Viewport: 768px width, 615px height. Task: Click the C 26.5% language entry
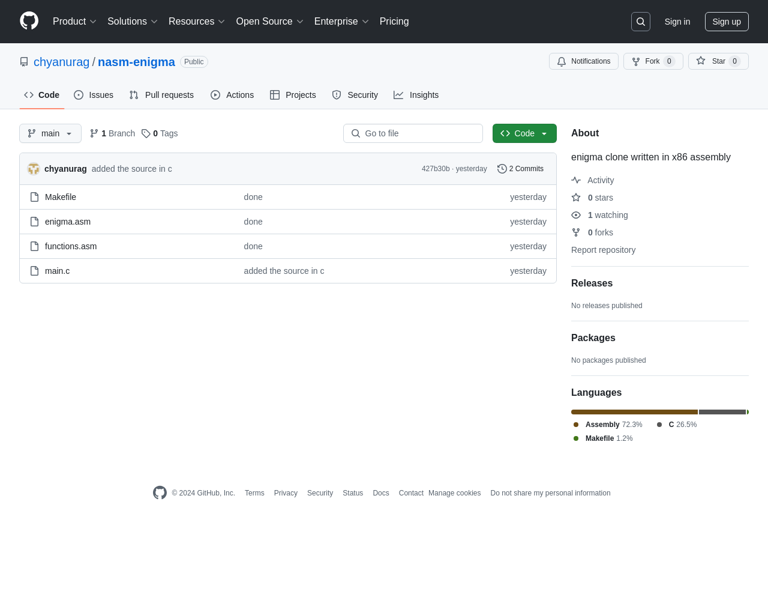click(677, 425)
